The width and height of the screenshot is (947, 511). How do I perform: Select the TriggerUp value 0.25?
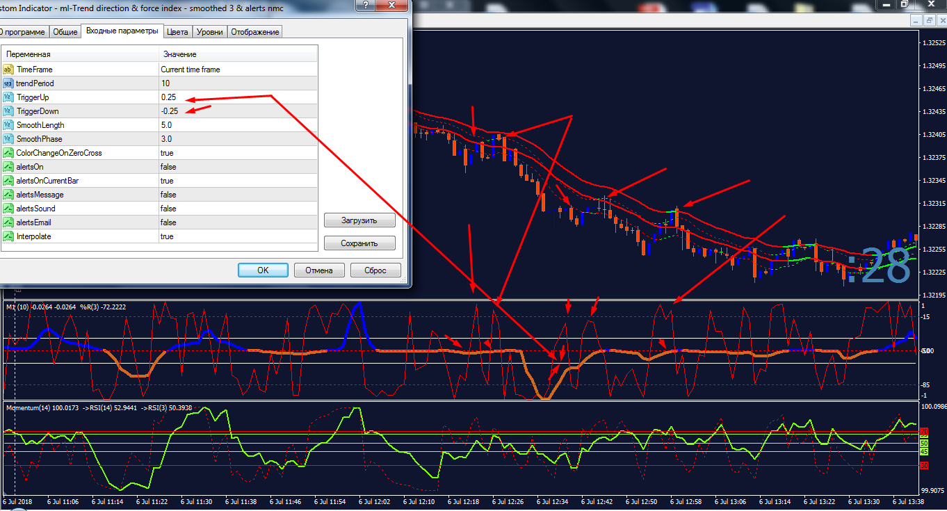(x=238, y=97)
